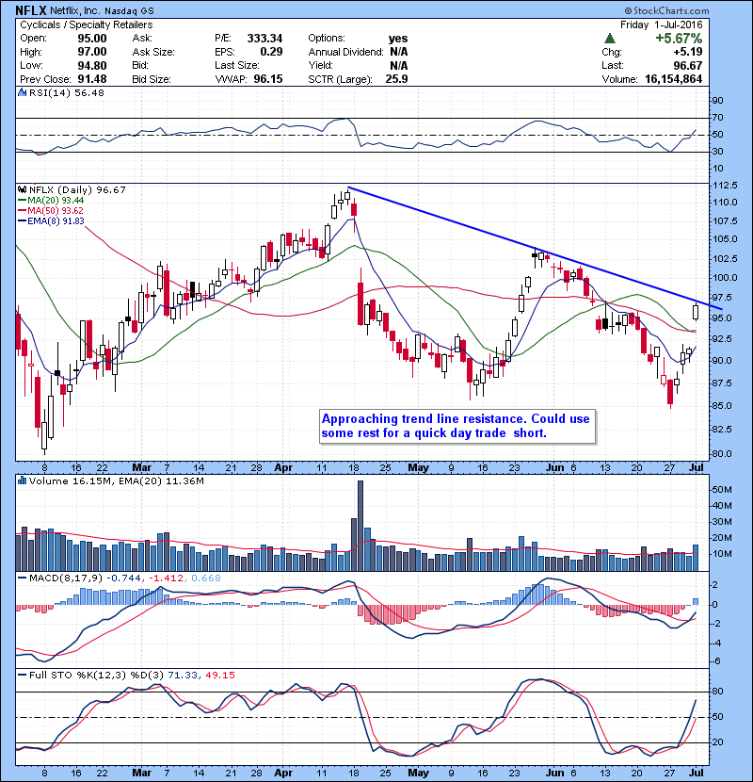Click the Chg value +5.19

[x=688, y=52]
